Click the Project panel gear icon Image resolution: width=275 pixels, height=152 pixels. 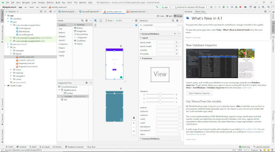(x=51, y=12)
